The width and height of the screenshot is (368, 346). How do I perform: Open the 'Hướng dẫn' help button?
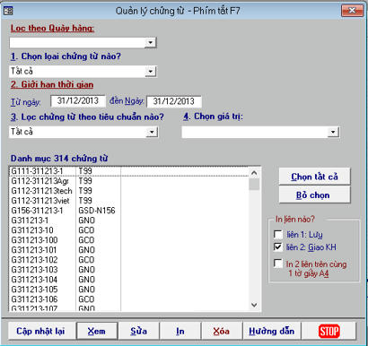click(x=271, y=331)
